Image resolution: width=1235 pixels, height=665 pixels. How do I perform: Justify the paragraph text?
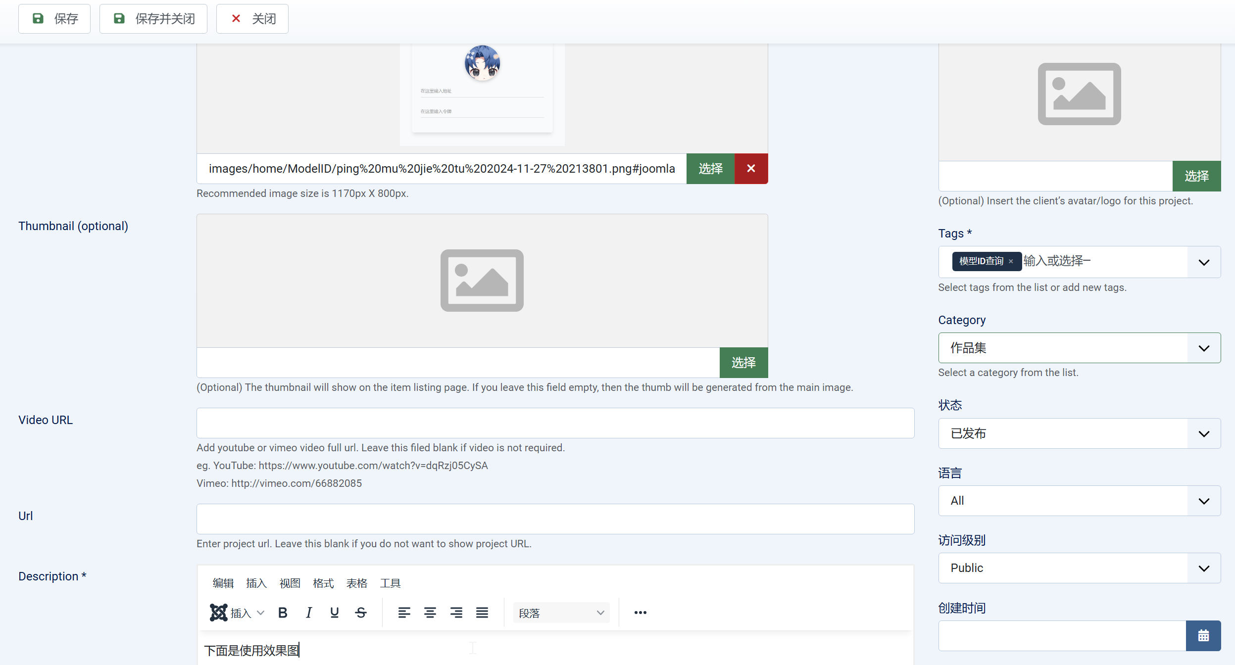pyautogui.click(x=482, y=613)
